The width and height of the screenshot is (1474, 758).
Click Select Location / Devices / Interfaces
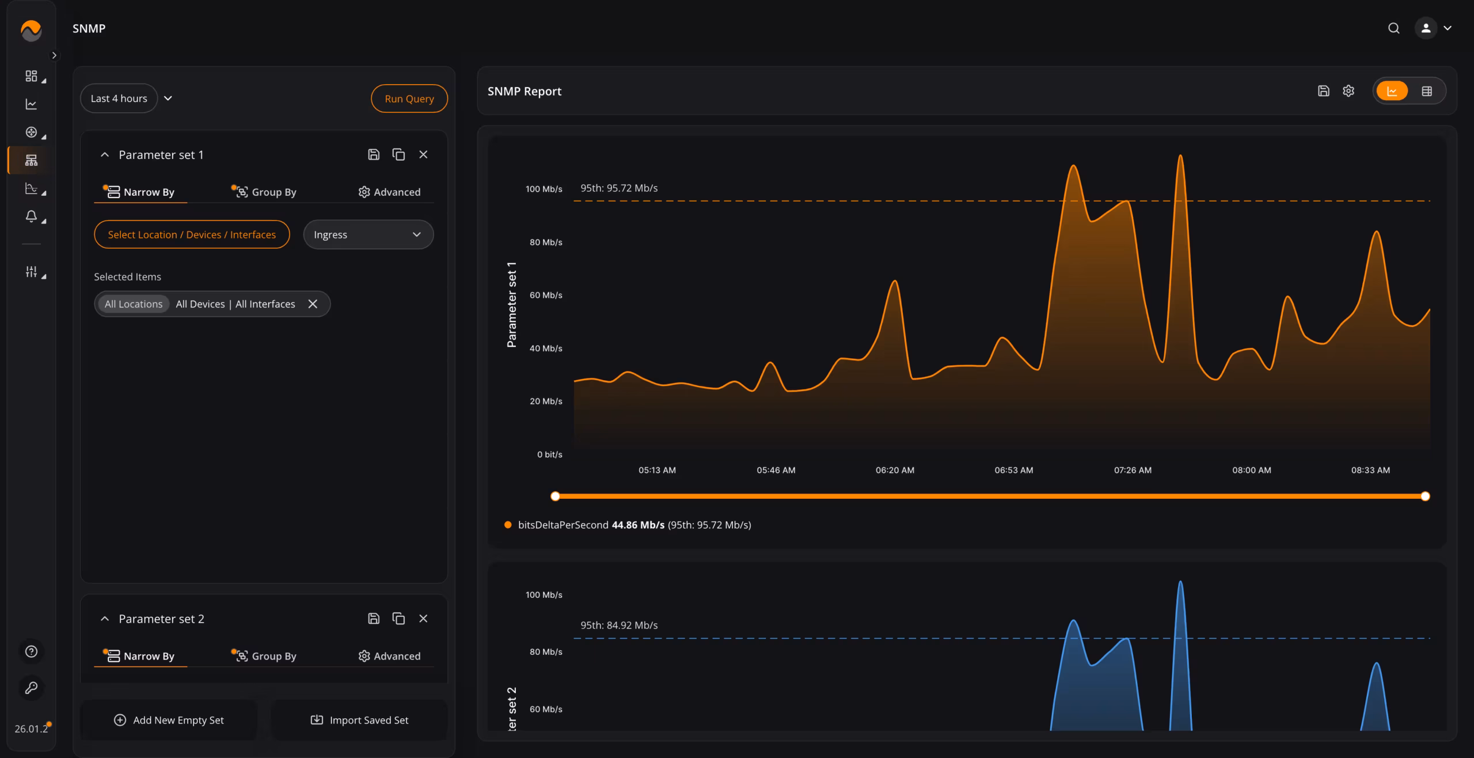click(x=192, y=234)
